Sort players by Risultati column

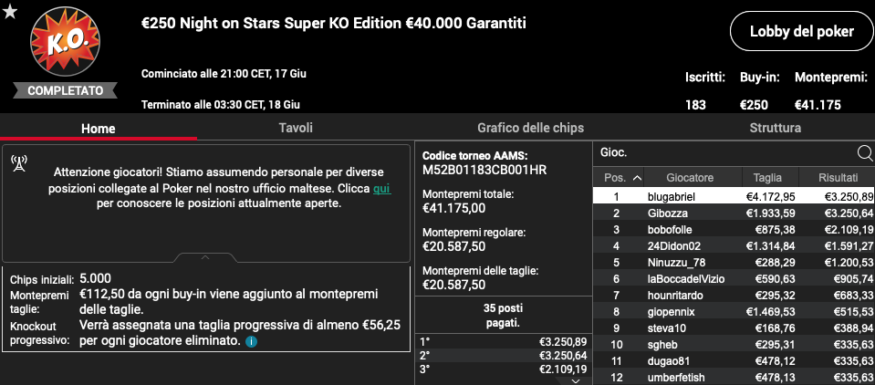839,178
